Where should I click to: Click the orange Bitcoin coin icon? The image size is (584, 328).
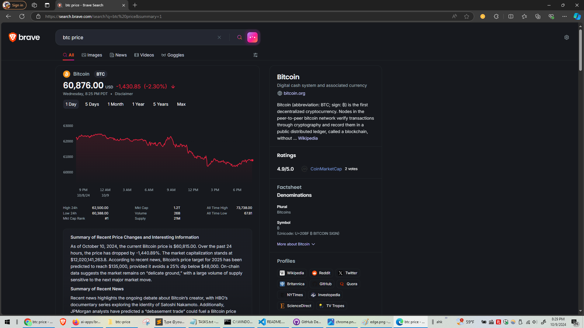tap(67, 74)
